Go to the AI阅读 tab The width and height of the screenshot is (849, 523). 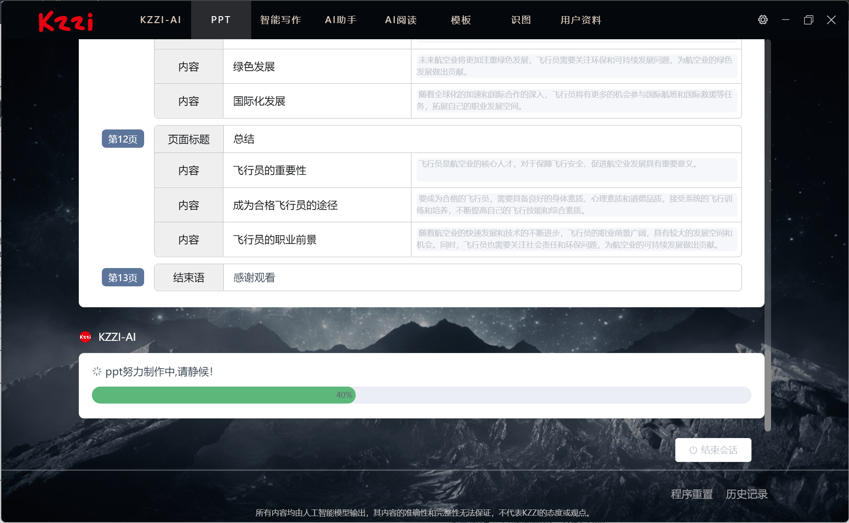tap(401, 20)
